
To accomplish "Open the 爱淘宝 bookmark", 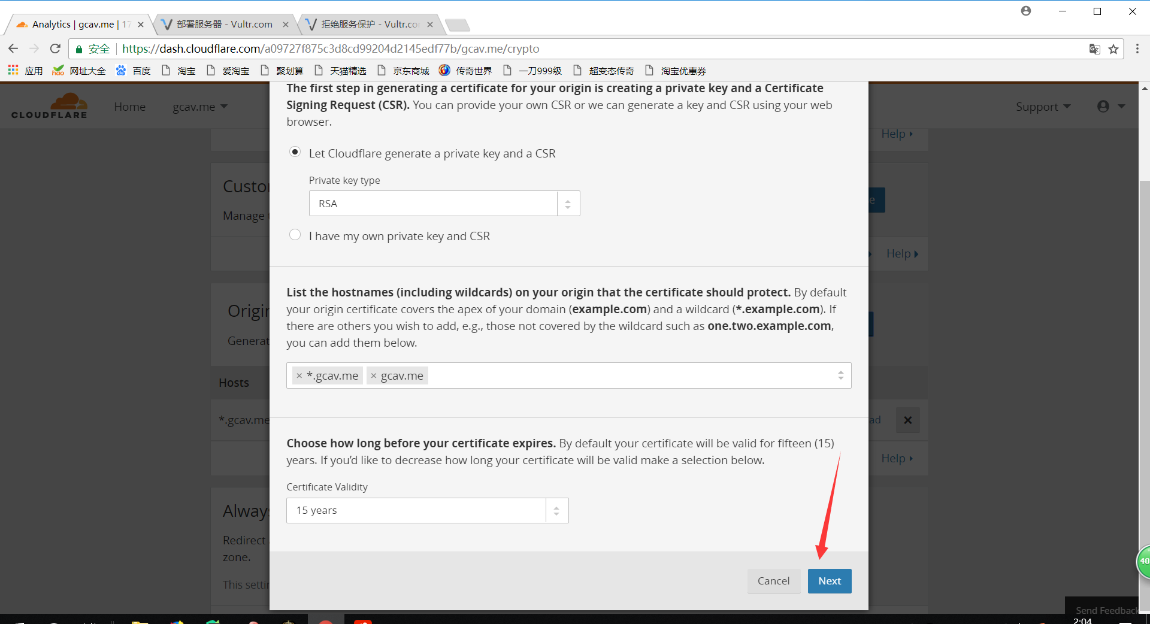I will [x=228, y=71].
